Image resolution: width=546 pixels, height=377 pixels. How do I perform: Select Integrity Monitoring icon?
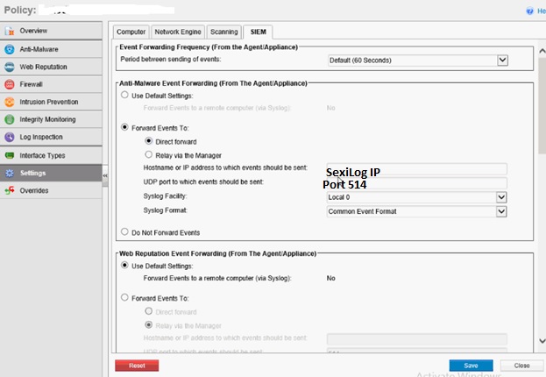[10, 119]
